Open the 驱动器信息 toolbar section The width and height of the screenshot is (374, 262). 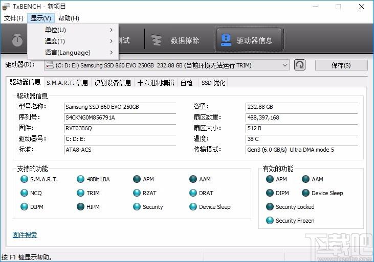(249, 40)
